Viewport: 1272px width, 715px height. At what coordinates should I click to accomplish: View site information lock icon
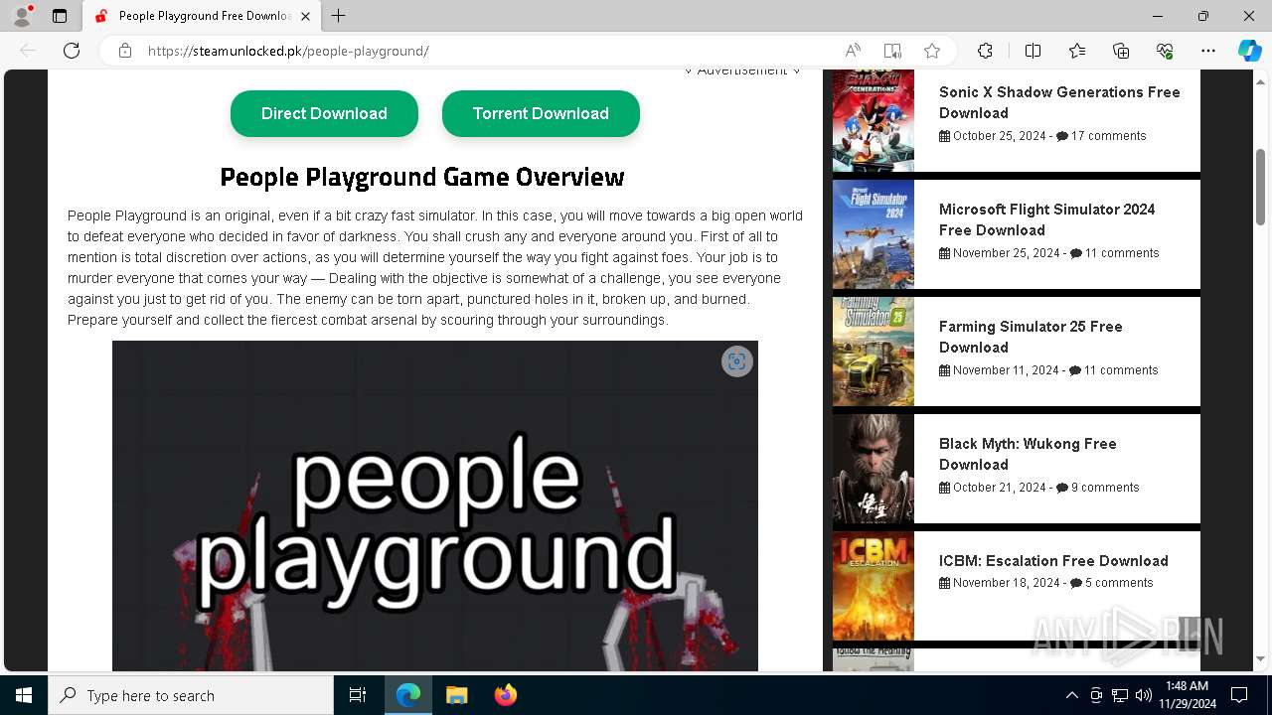coord(125,51)
